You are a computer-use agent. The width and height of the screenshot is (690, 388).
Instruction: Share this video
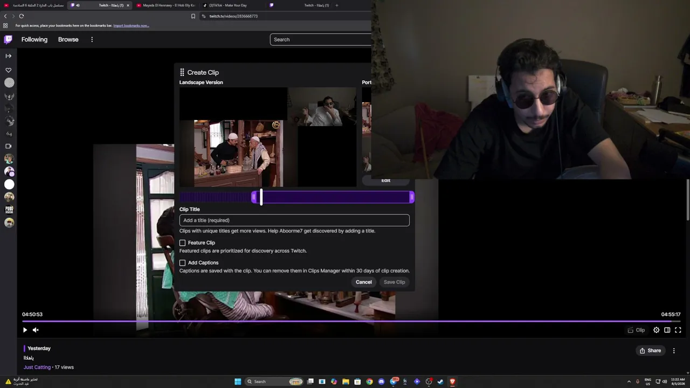click(650, 350)
